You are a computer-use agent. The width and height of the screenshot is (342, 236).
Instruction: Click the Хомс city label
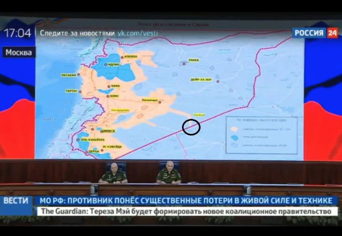(115, 95)
